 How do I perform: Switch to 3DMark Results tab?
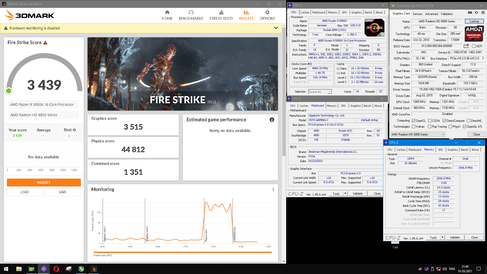pyautogui.click(x=246, y=15)
